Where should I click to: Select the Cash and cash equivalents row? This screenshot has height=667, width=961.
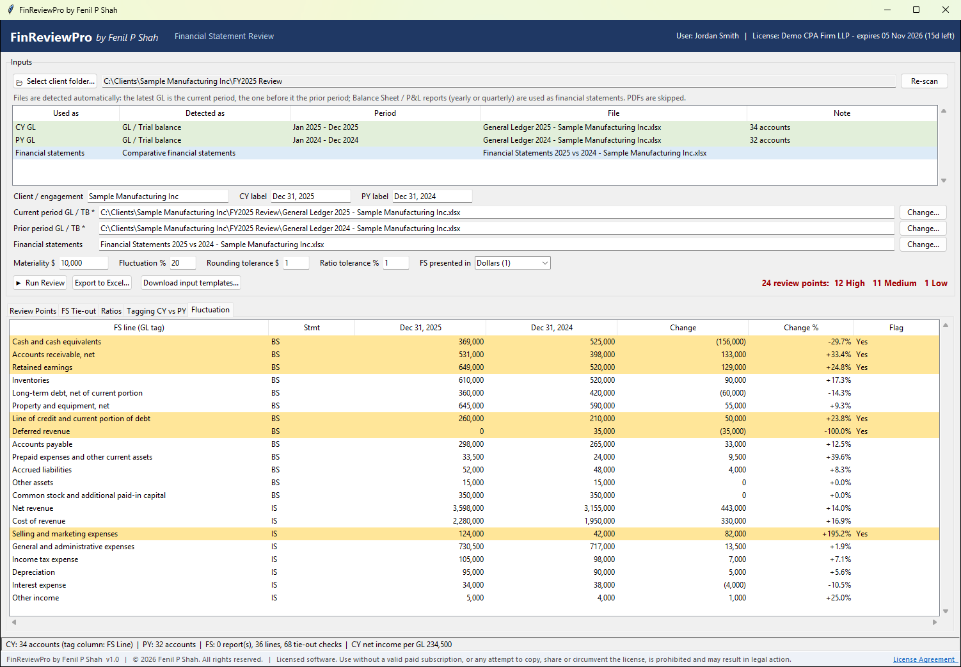pos(474,342)
